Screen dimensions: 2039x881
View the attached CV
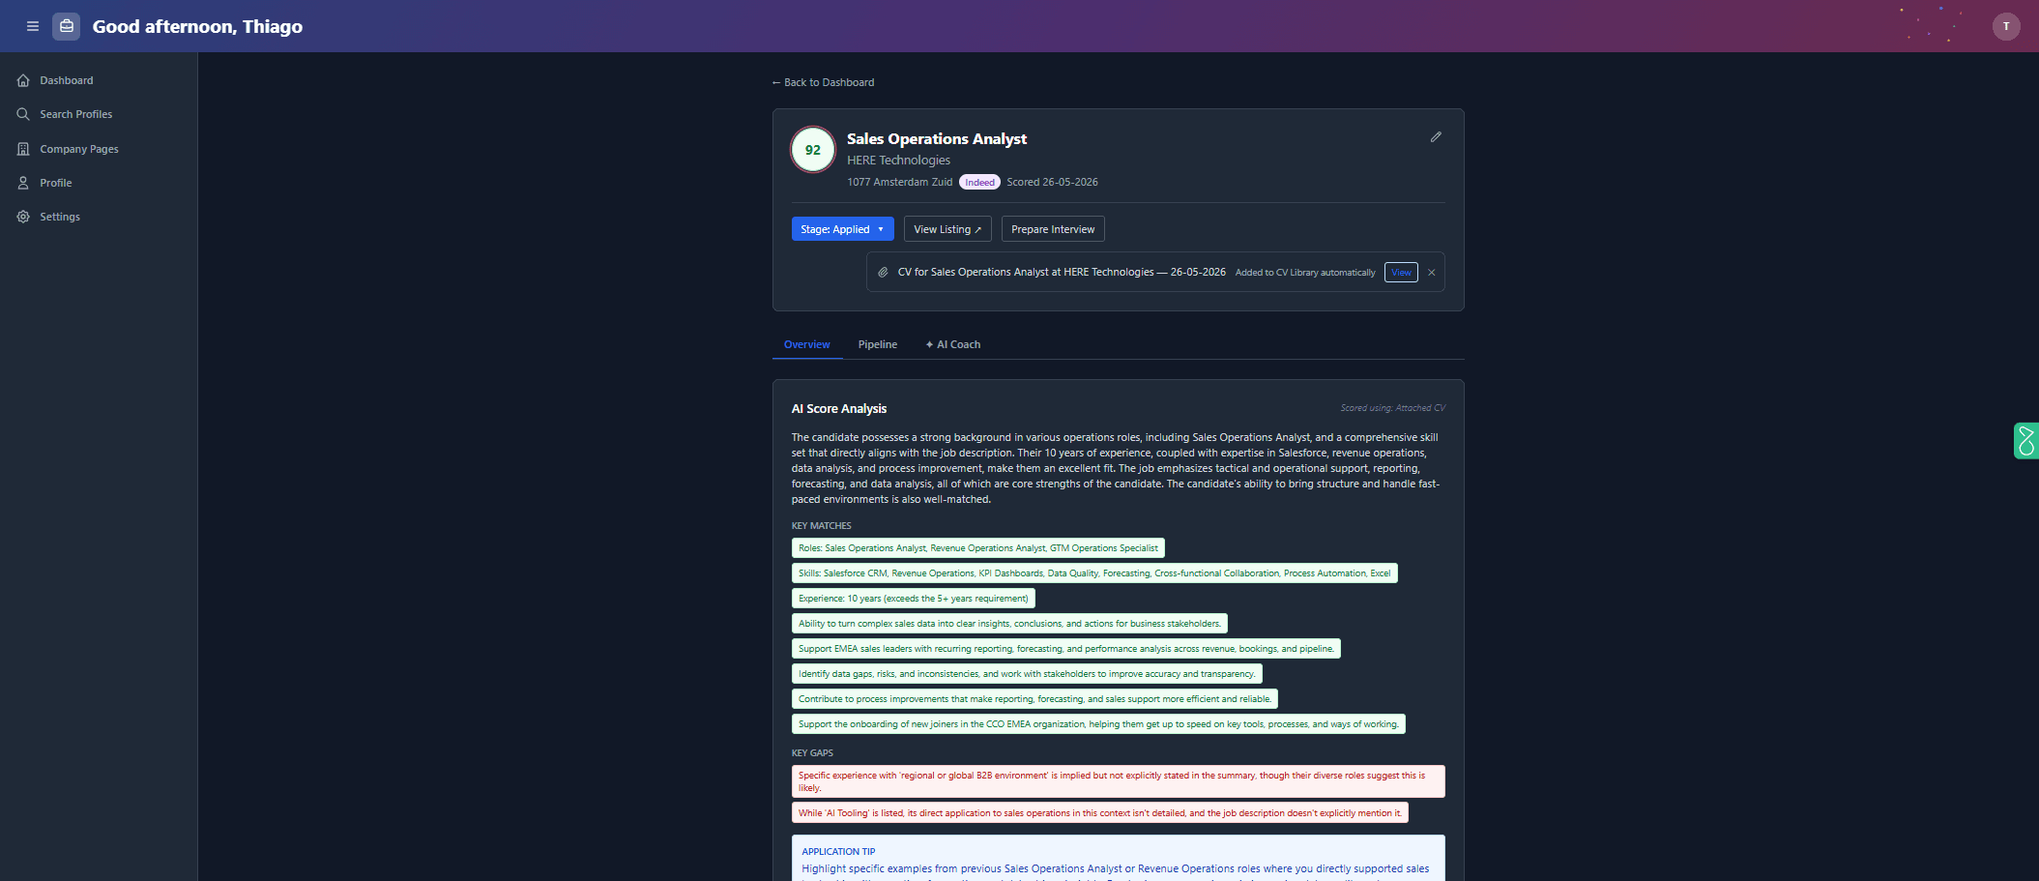click(x=1401, y=273)
